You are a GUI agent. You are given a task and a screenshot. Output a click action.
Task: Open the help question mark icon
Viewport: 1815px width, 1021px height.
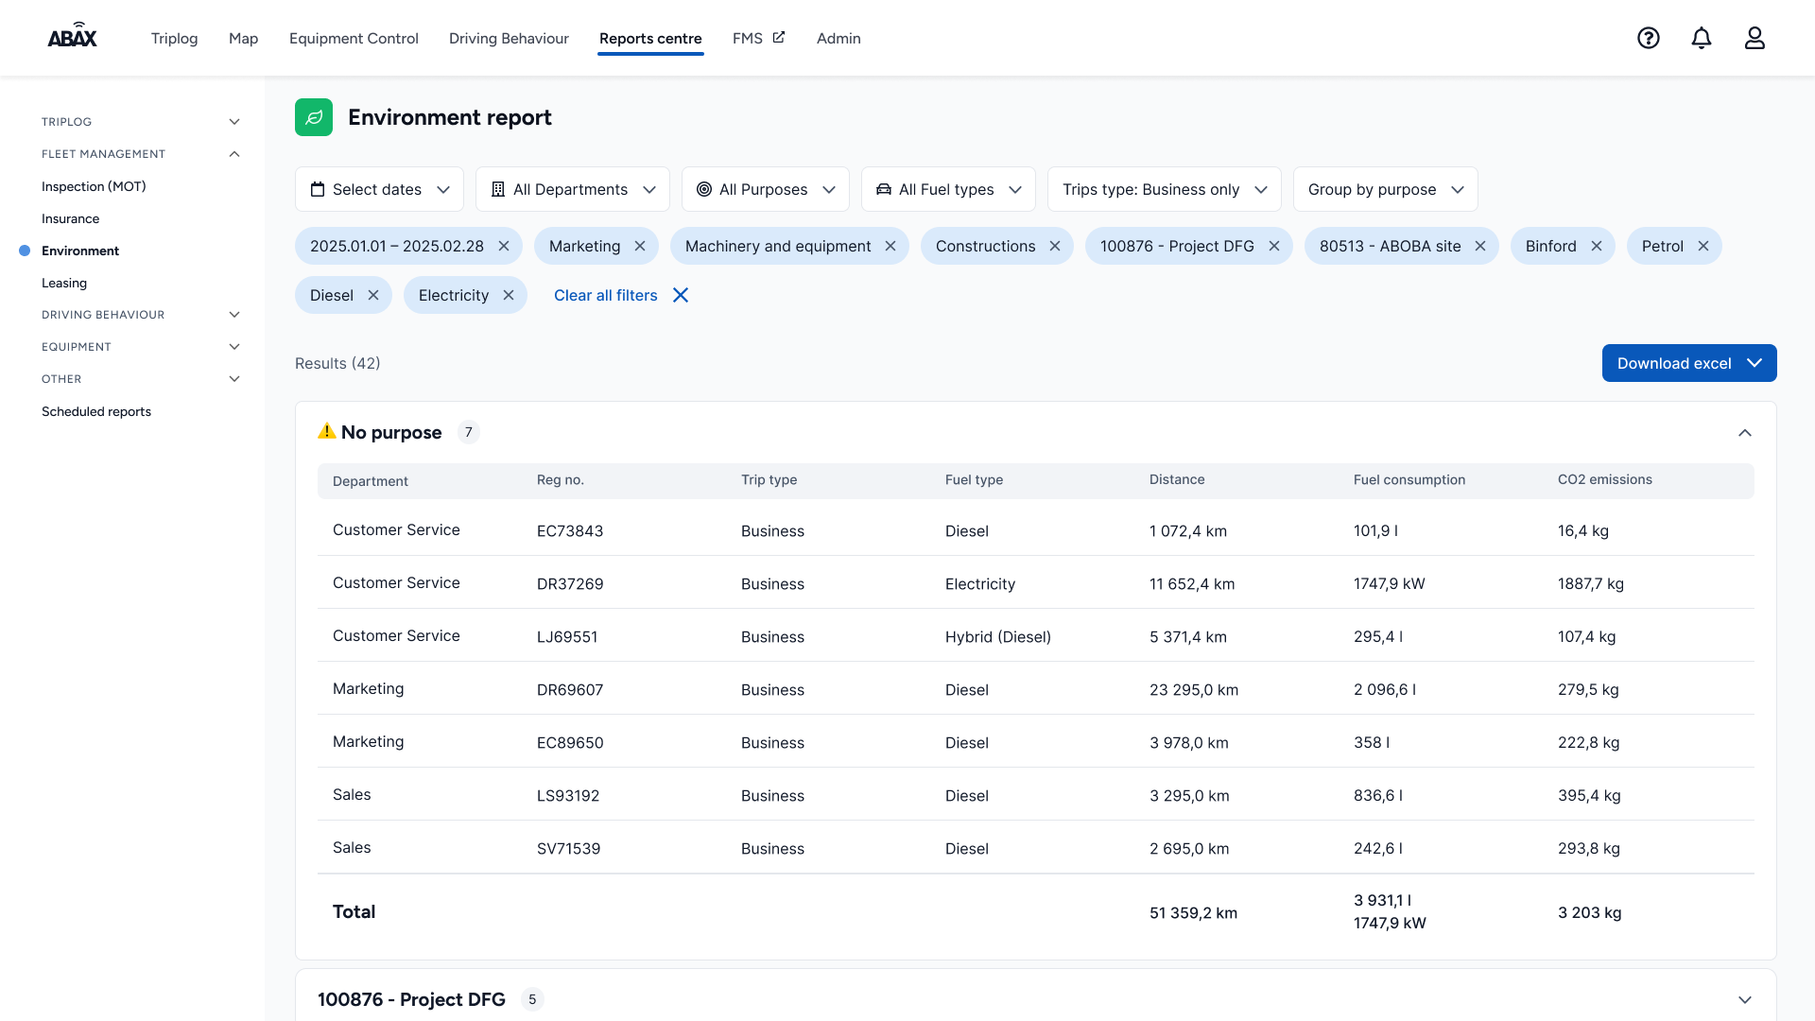pos(1649,38)
